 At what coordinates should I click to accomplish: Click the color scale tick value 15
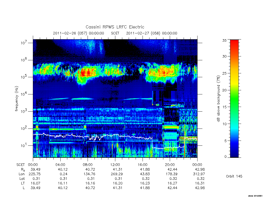click(x=224, y=107)
